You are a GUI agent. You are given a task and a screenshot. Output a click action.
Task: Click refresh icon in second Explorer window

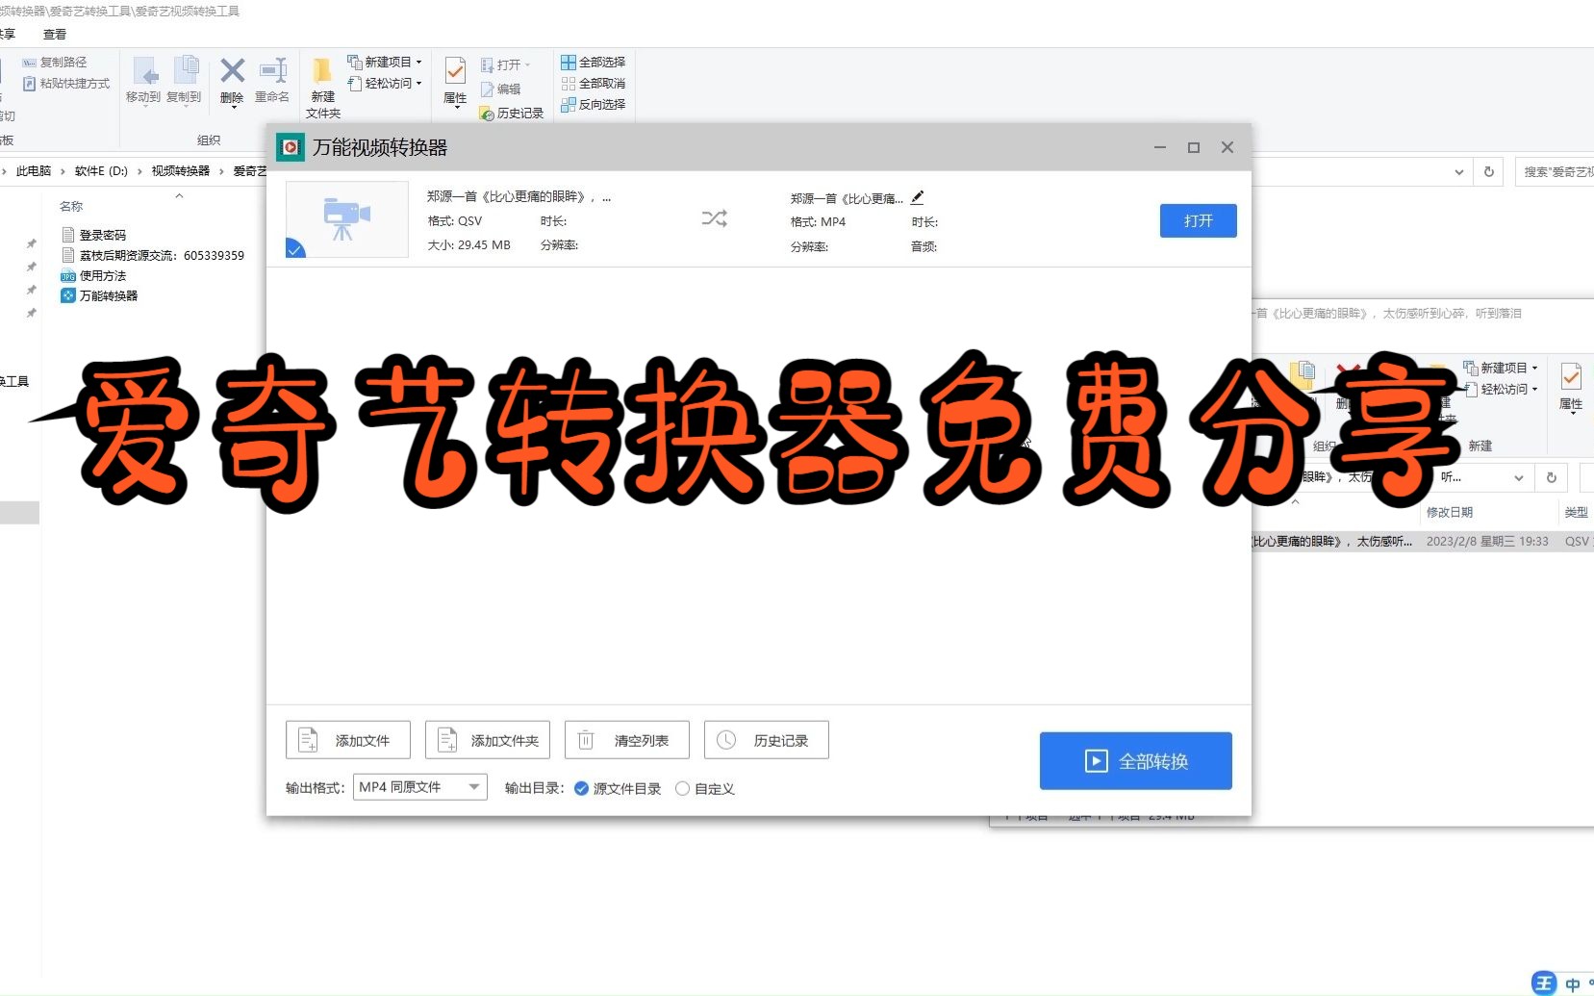click(1551, 477)
